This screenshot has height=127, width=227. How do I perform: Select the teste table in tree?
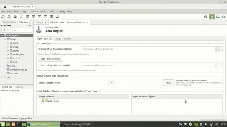click(x=15, y=62)
